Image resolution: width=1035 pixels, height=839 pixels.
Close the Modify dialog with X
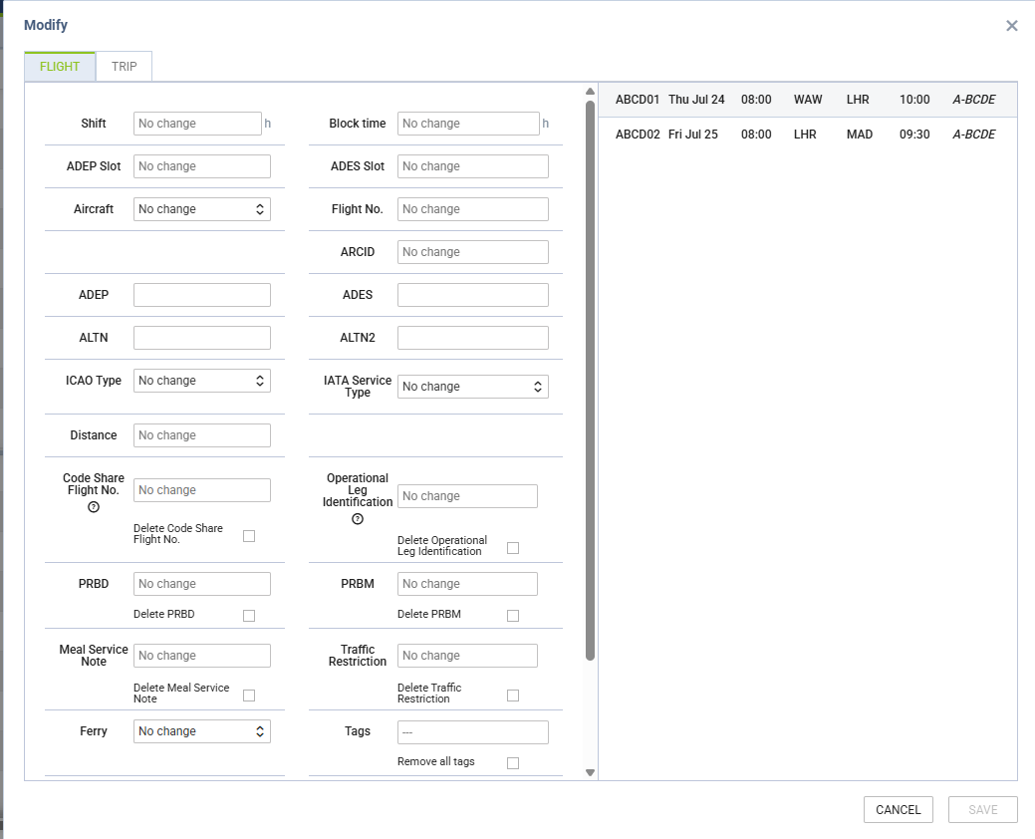[x=1011, y=26]
